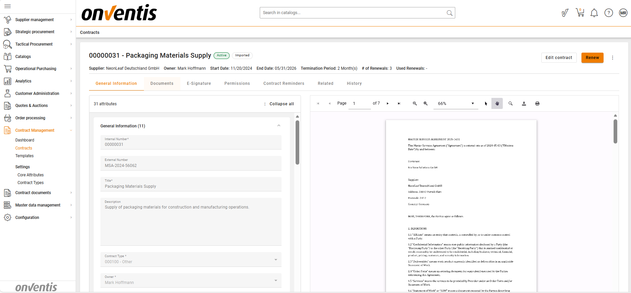
Task: Select the hand pan tool
Action: [x=497, y=104]
